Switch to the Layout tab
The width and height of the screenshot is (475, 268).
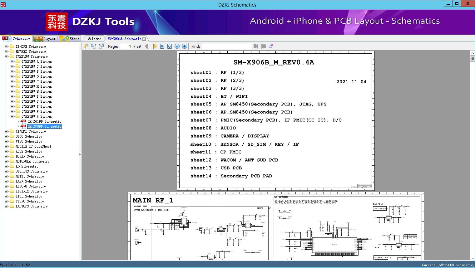click(45, 39)
